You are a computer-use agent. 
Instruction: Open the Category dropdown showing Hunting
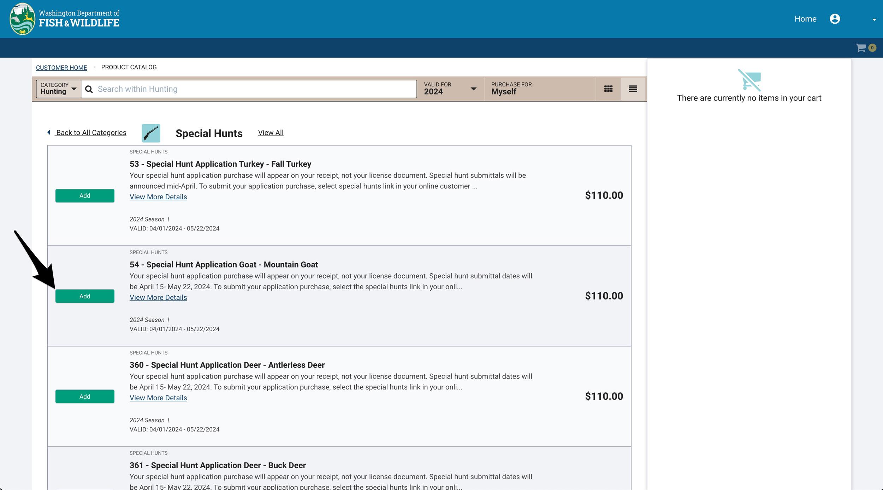(x=57, y=89)
